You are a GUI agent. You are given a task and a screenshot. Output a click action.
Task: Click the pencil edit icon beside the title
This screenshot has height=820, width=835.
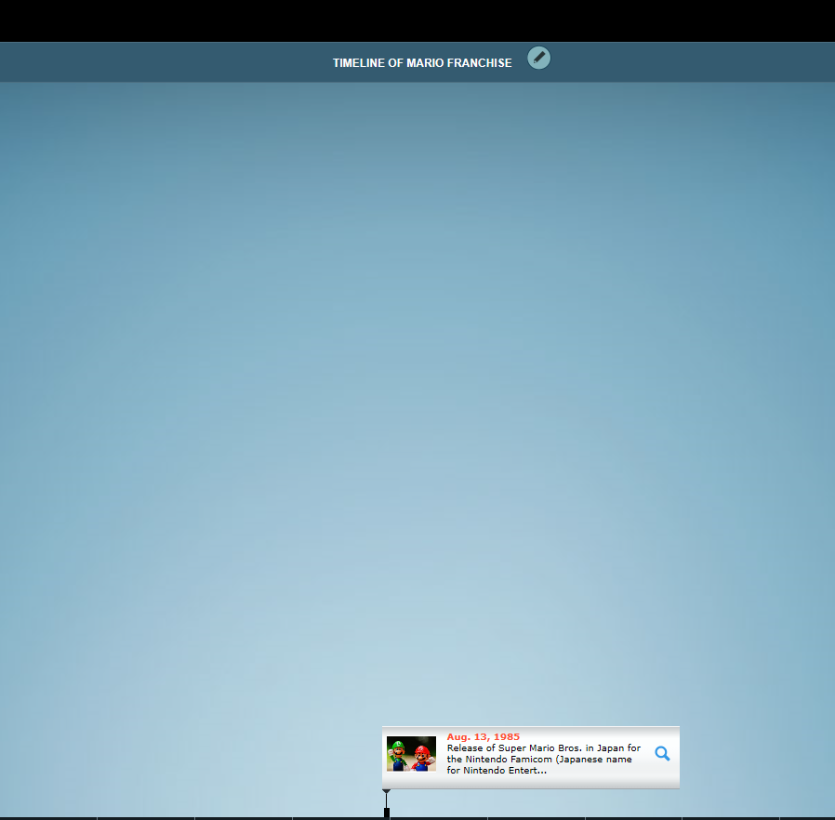538,58
